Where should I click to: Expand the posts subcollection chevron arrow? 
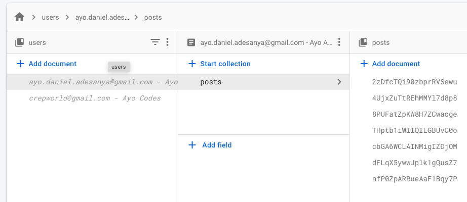point(339,82)
